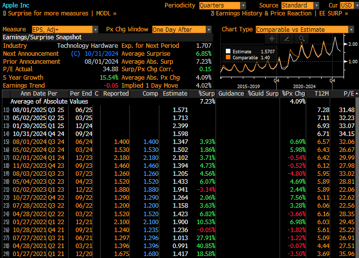Click the 2015-2019 chart period label
This screenshot has width=359, height=258.
coord(248,87)
